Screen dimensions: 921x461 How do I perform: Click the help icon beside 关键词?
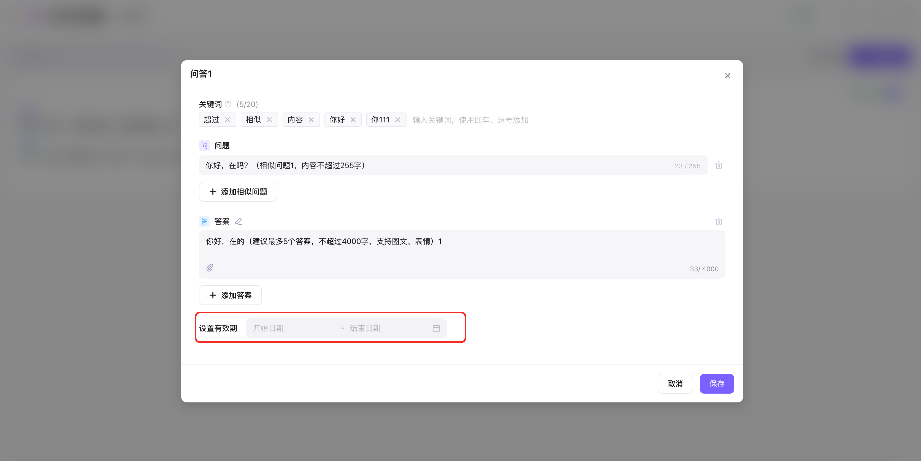click(228, 104)
